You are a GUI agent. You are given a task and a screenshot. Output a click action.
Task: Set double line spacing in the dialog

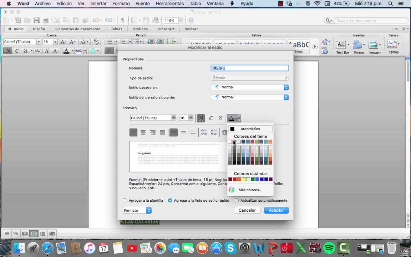[x=193, y=132]
